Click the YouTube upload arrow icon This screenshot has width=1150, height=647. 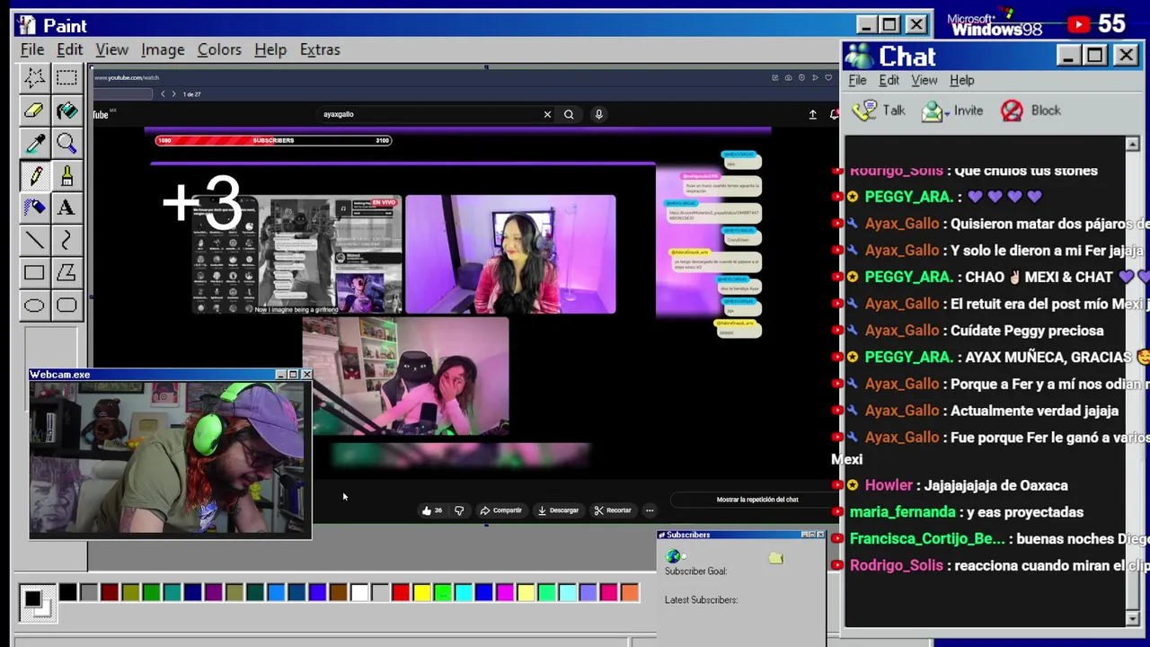812,114
